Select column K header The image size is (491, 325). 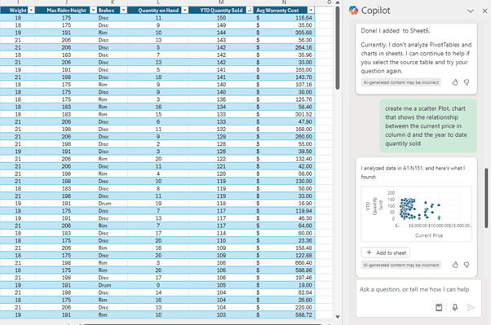click(113, 2)
